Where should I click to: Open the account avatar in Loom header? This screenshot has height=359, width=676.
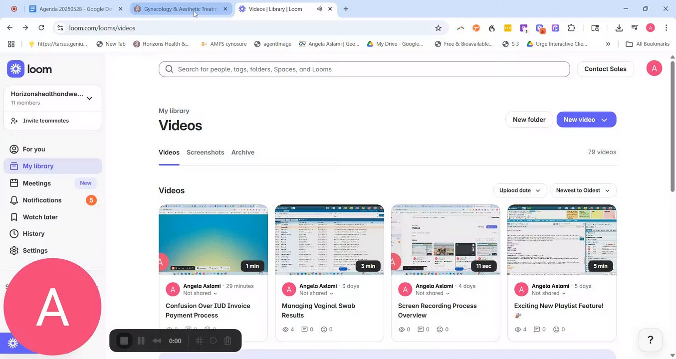(654, 68)
